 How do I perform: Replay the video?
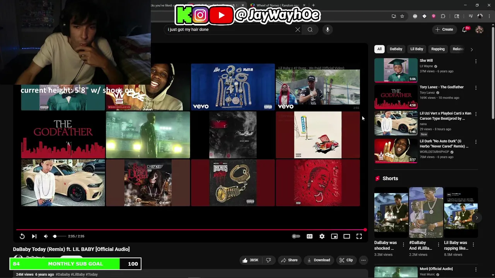click(x=22, y=236)
